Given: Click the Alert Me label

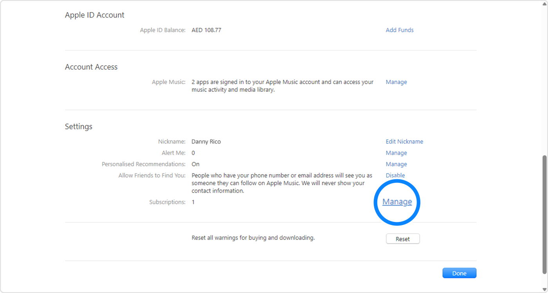Looking at the screenshot, I should click(x=173, y=153).
